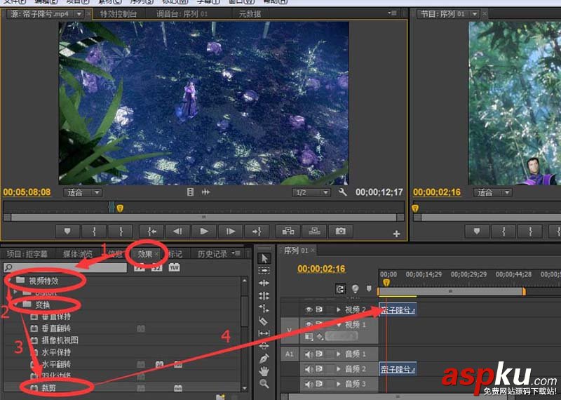Viewport: 561px width, 400px height.
Task: Select the Zoom magnifier tool
Action: 264,384
